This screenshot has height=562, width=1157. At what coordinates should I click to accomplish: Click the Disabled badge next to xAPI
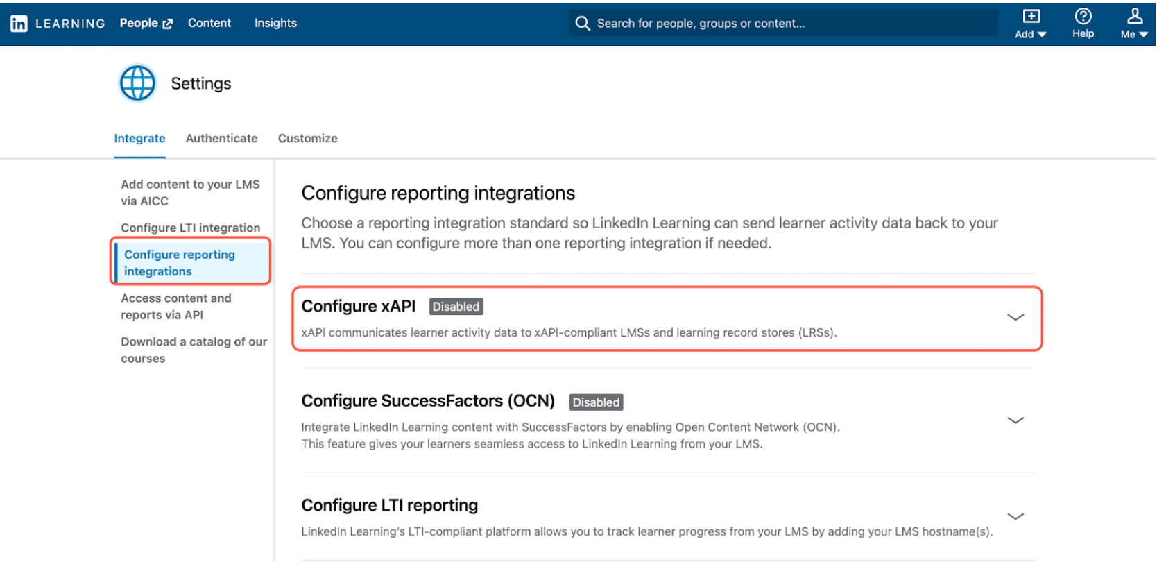(x=456, y=307)
